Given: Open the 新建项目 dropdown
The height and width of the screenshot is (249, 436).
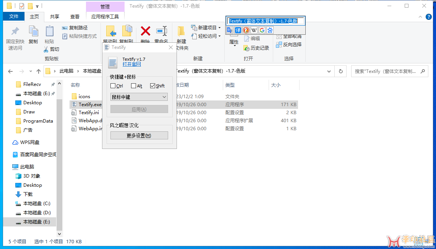Looking at the screenshot, I should pyautogui.click(x=206, y=28).
